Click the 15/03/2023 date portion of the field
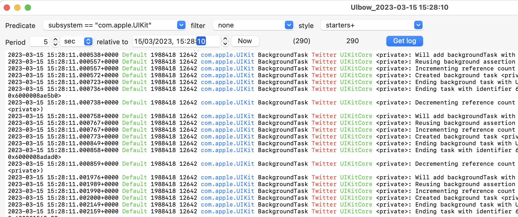 [153, 41]
